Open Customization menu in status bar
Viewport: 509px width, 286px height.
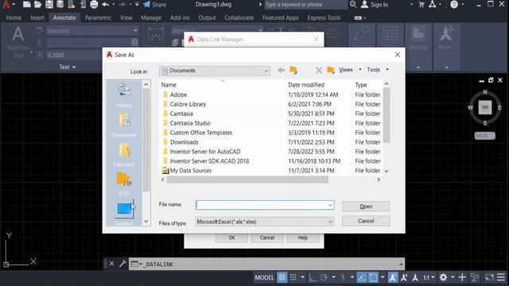pyautogui.click(x=501, y=277)
